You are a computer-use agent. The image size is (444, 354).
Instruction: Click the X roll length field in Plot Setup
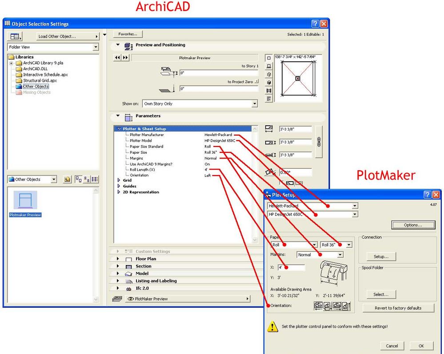292,267
